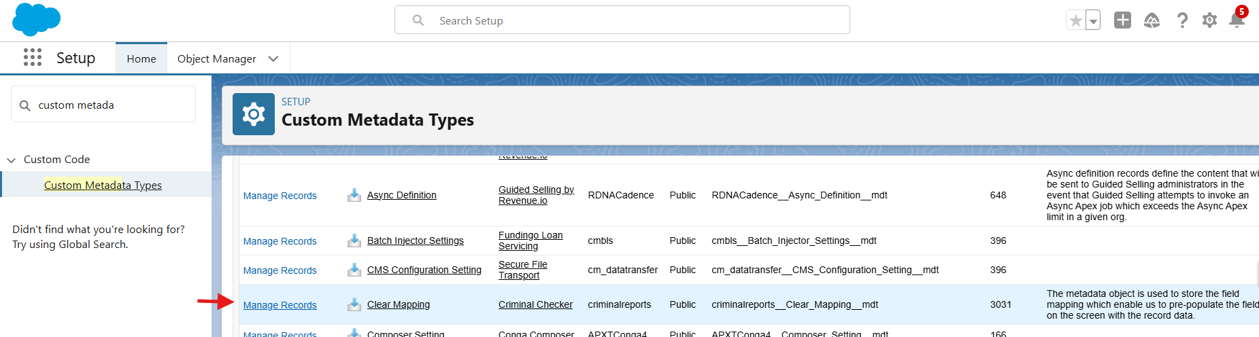This screenshot has height=337, width=1259.
Task: Collapse the Custom Code section
Action: coord(11,160)
